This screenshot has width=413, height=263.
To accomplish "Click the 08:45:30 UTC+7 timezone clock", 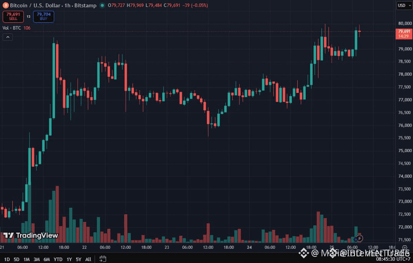I will pos(393,259).
